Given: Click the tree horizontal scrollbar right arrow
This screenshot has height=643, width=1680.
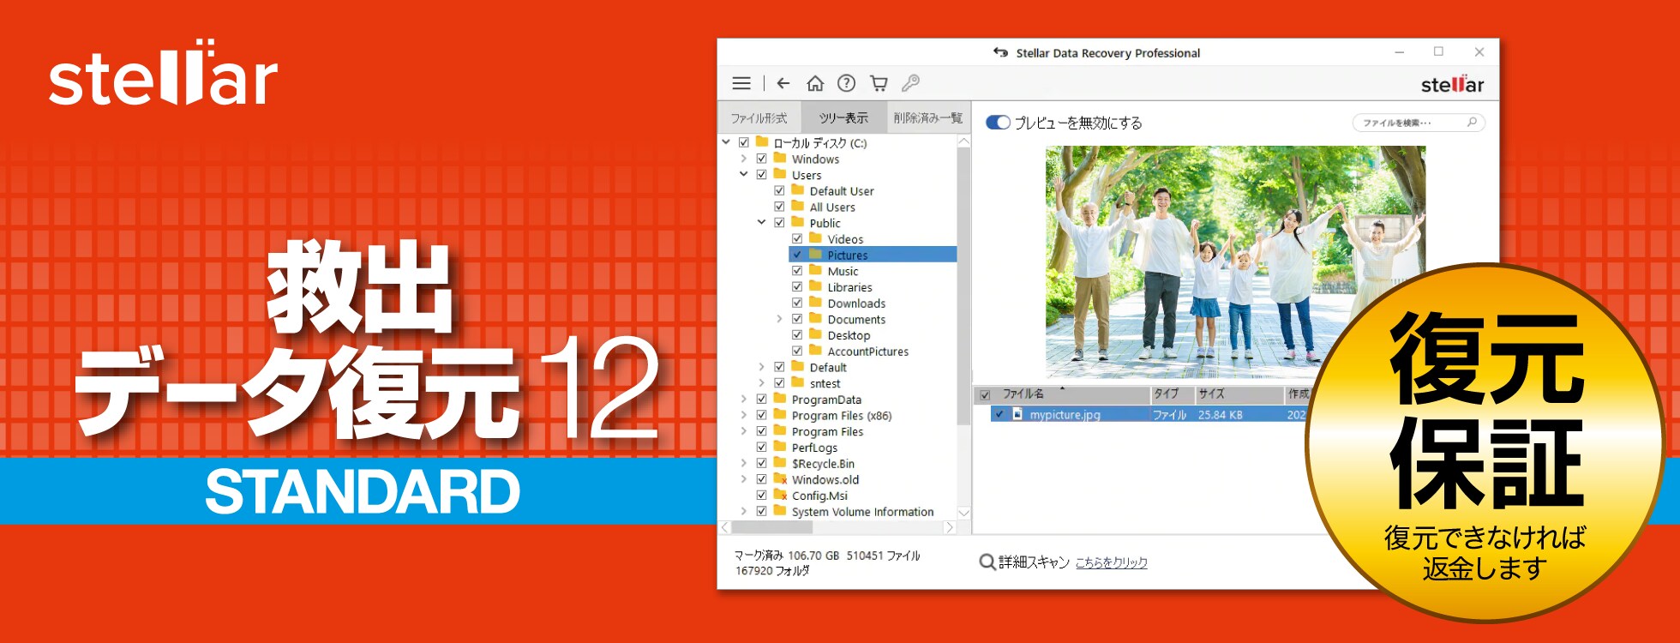Looking at the screenshot, I should [x=949, y=527].
